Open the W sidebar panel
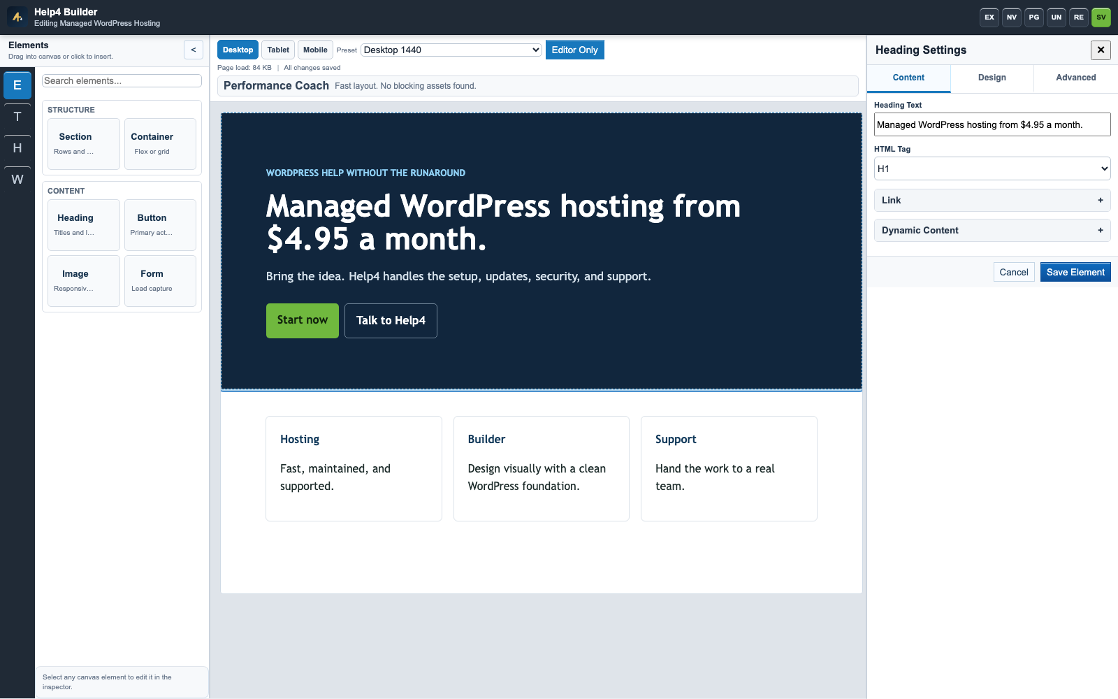This screenshot has width=1118, height=699. [x=17, y=180]
